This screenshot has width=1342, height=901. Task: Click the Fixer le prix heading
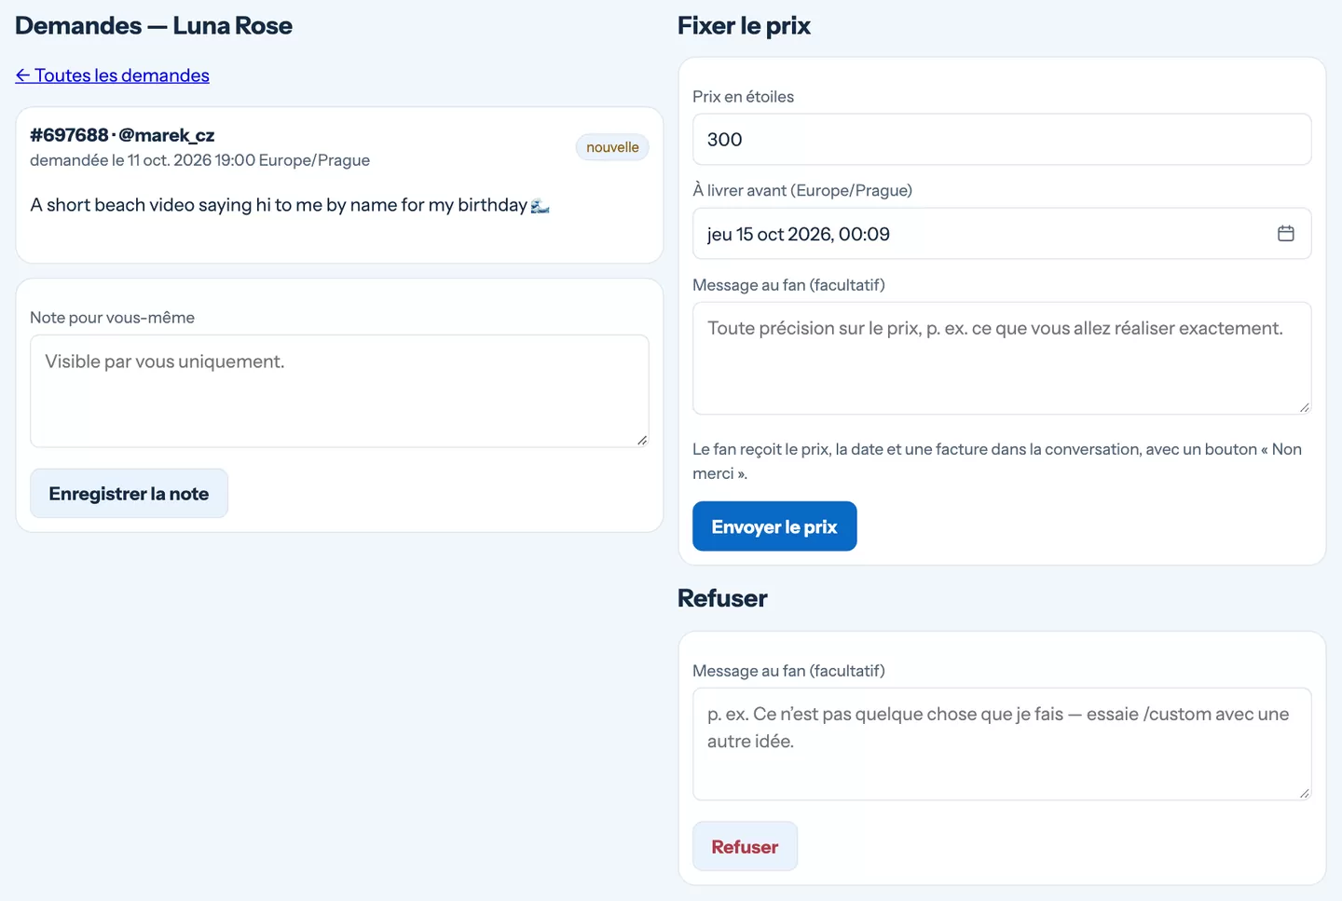click(744, 26)
